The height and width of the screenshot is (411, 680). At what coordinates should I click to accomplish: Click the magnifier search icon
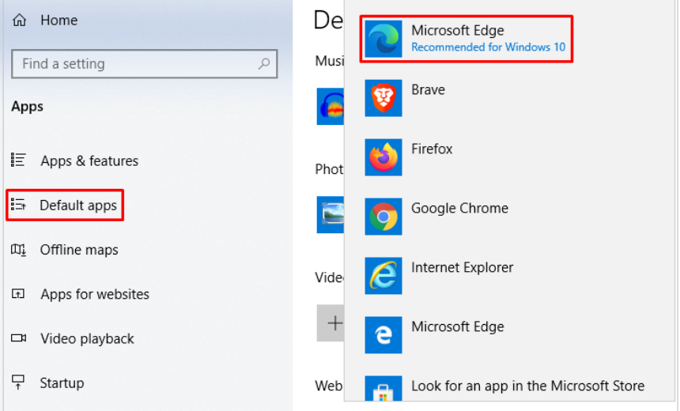[263, 64]
